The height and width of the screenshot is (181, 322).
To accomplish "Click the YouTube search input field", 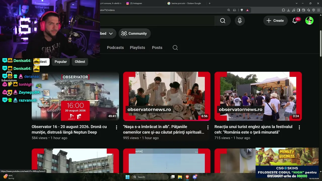I will point(157,21).
